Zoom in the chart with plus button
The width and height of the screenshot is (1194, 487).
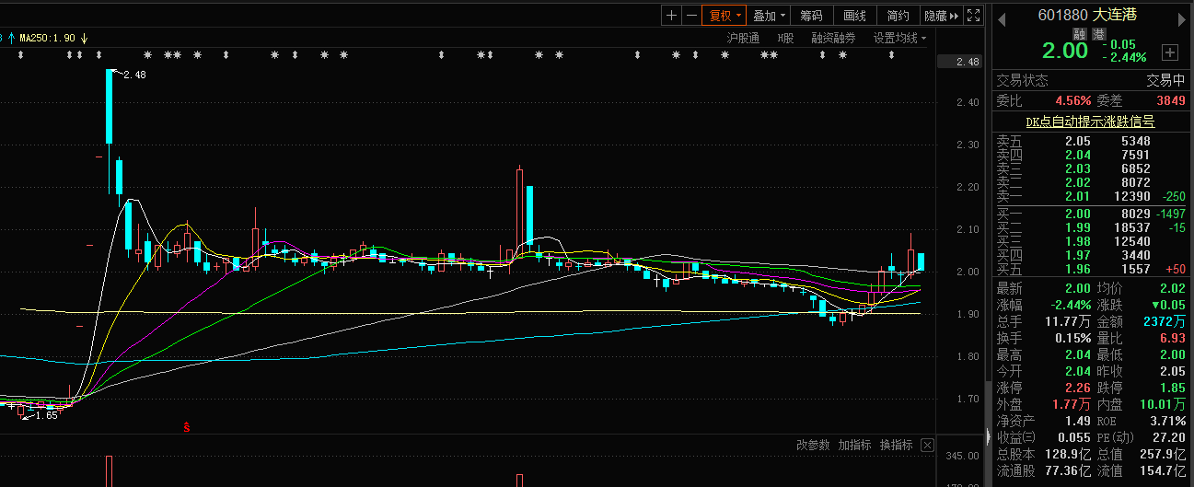tap(671, 16)
